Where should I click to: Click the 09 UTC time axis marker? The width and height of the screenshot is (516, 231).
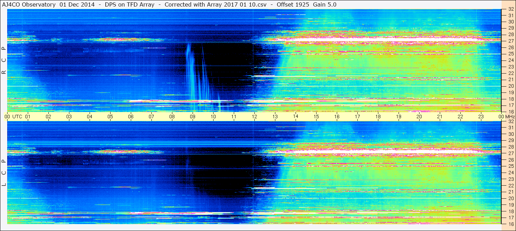click(192, 117)
